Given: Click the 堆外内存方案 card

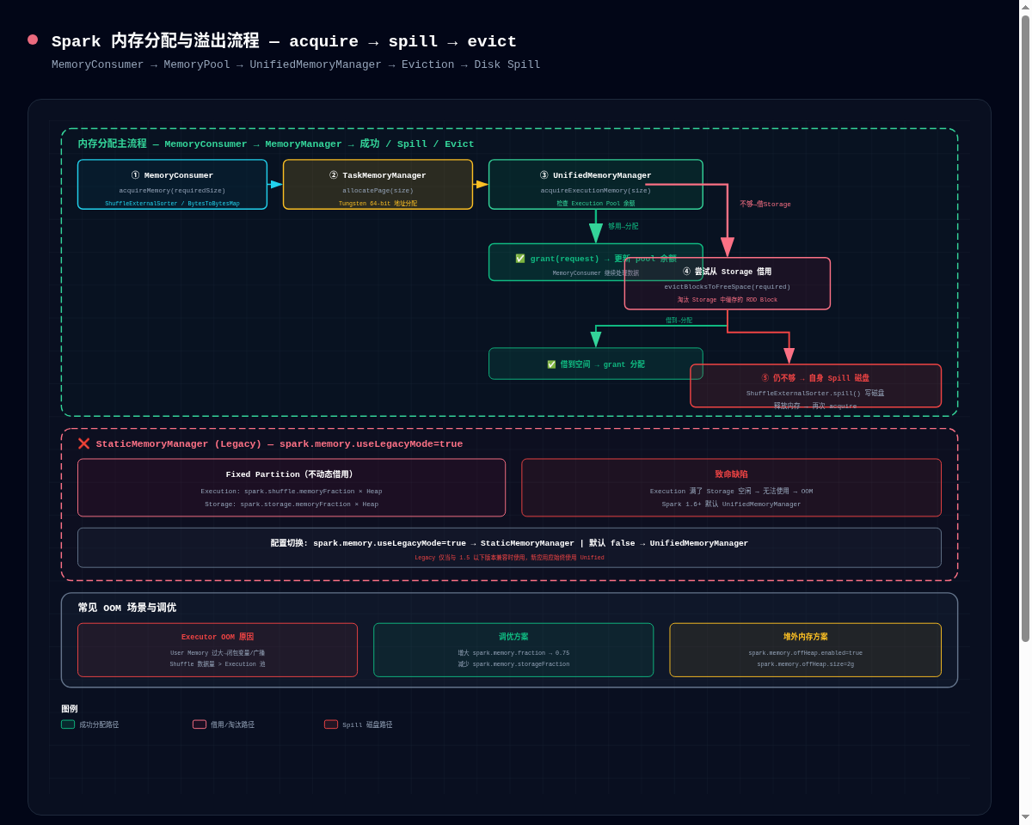Looking at the screenshot, I should point(805,650).
